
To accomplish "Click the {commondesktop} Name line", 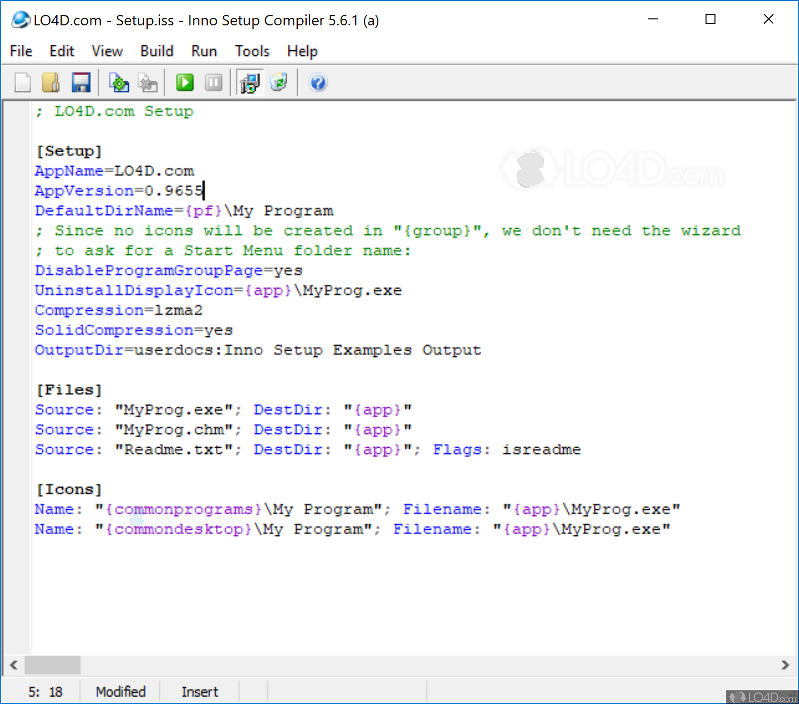I will [353, 529].
